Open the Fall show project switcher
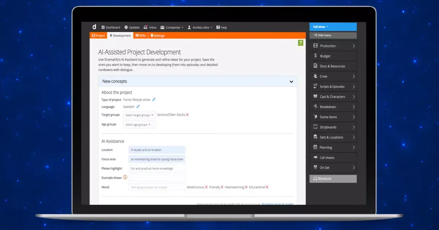 tap(333, 27)
